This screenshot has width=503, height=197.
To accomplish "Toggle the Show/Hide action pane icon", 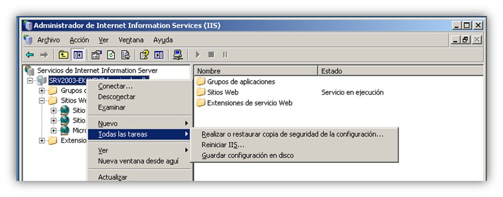I will click(x=159, y=55).
